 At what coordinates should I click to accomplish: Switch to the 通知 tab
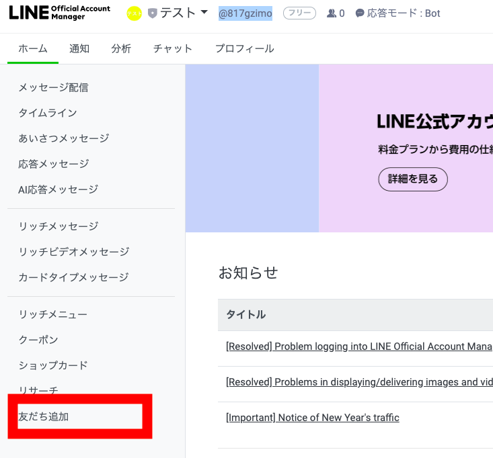pyautogui.click(x=79, y=48)
